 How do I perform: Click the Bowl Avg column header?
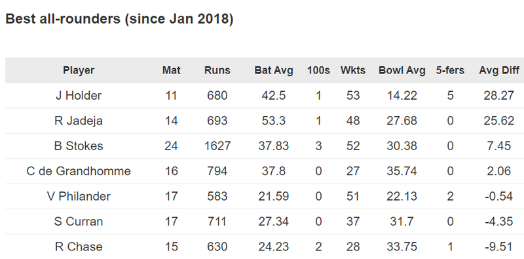[402, 70]
